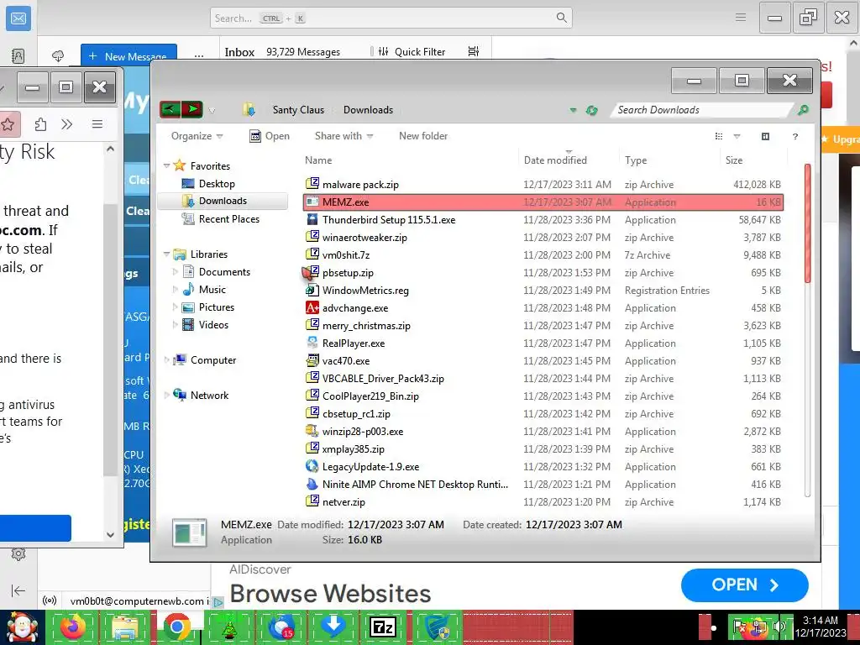Expand the Documents library
The height and width of the screenshot is (645, 860).
tap(175, 271)
